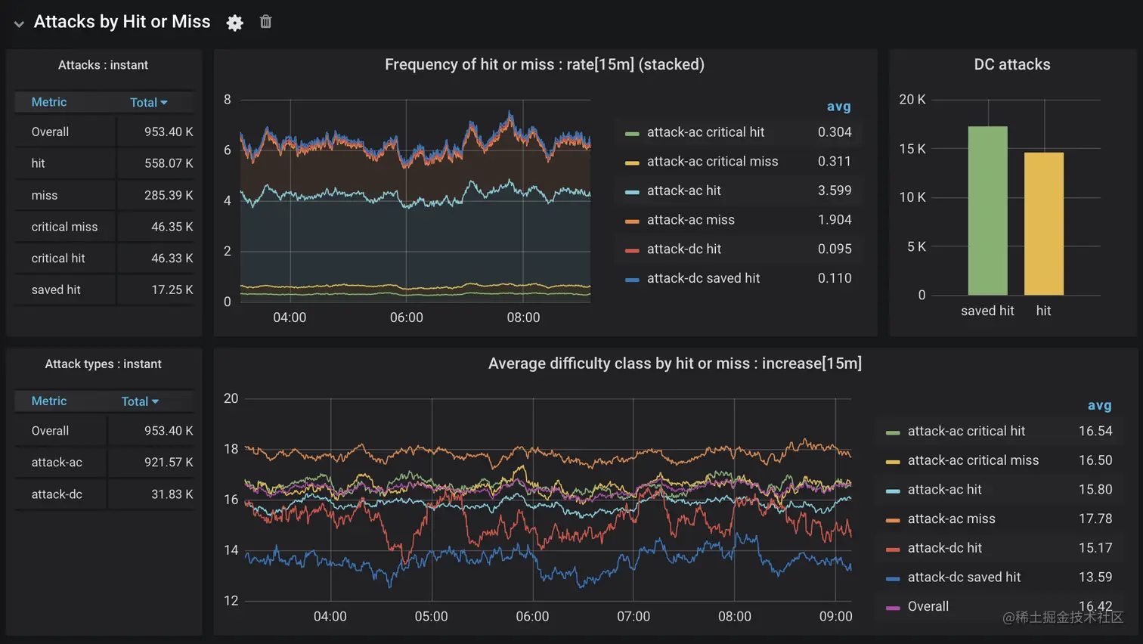The width and height of the screenshot is (1143, 644).
Task: Toggle attack-ac critical hit series in frequency legend
Action: (x=705, y=132)
